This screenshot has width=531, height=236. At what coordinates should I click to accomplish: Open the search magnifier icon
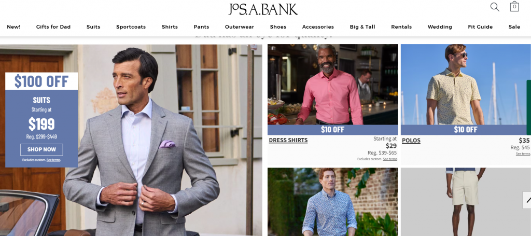495,7
